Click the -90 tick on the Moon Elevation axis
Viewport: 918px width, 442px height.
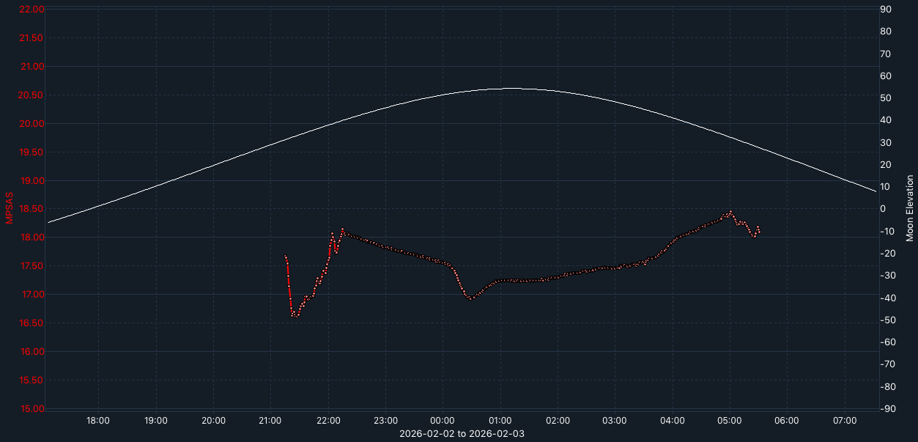pyautogui.click(x=887, y=408)
